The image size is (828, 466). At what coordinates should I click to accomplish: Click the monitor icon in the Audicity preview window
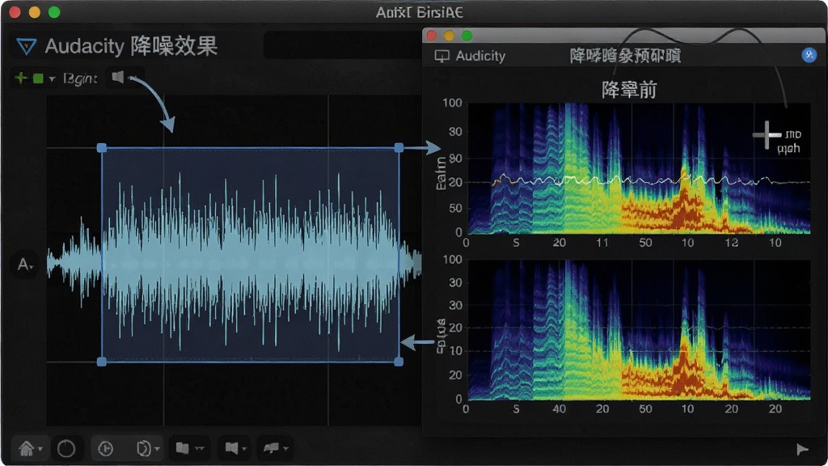441,56
